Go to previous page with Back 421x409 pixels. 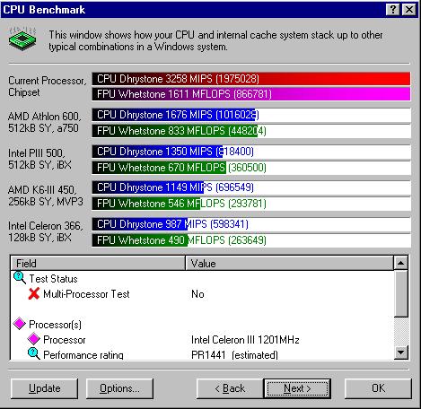click(230, 388)
